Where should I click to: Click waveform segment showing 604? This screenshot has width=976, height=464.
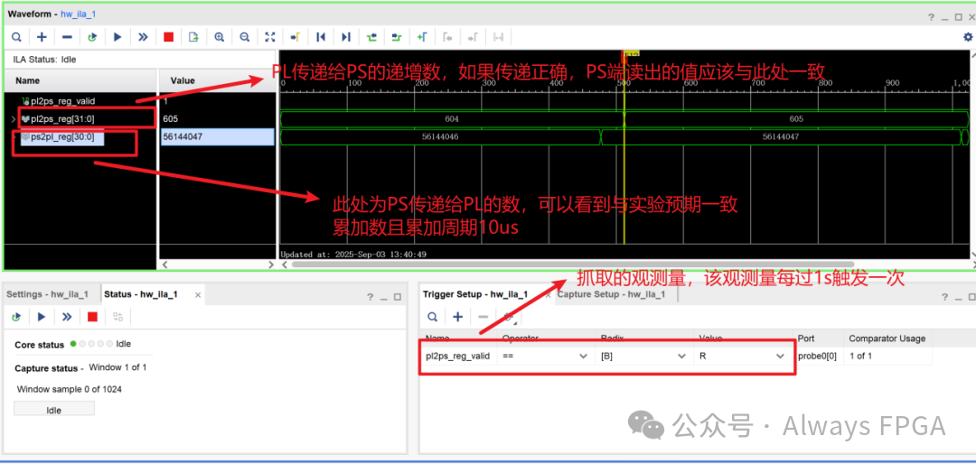point(452,119)
